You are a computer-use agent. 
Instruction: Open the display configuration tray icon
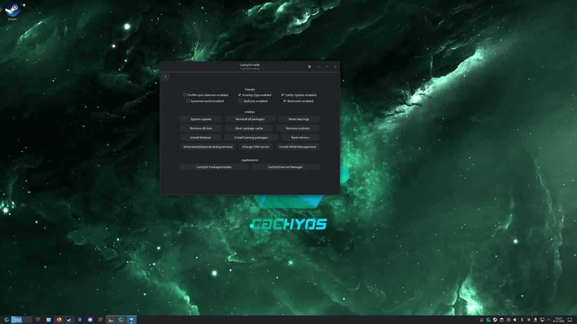pos(542,320)
